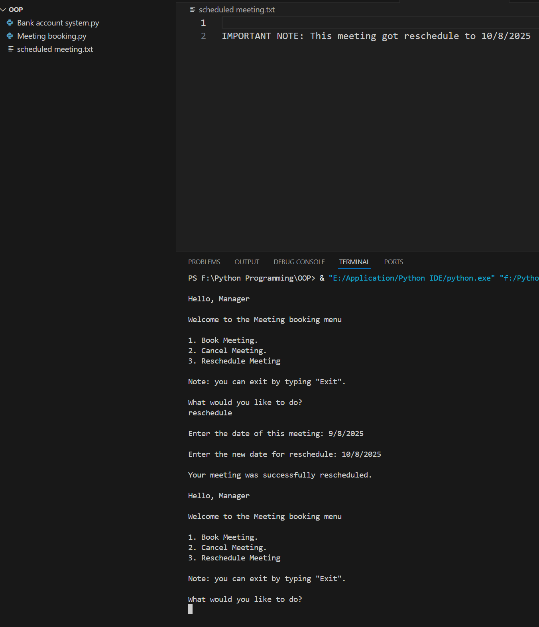Click scheduled meeting.txt breadcrumb text above editor
The width and height of the screenshot is (539, 627).
(236, 10)
